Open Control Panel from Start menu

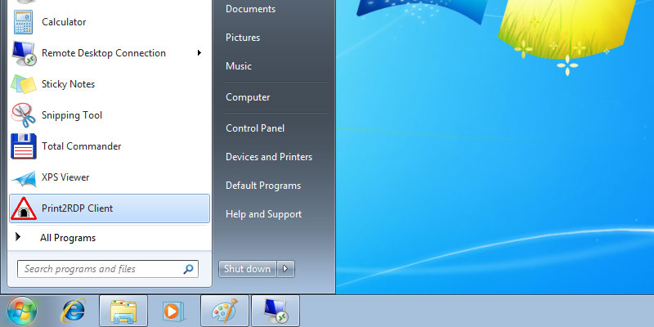point(254,128)
